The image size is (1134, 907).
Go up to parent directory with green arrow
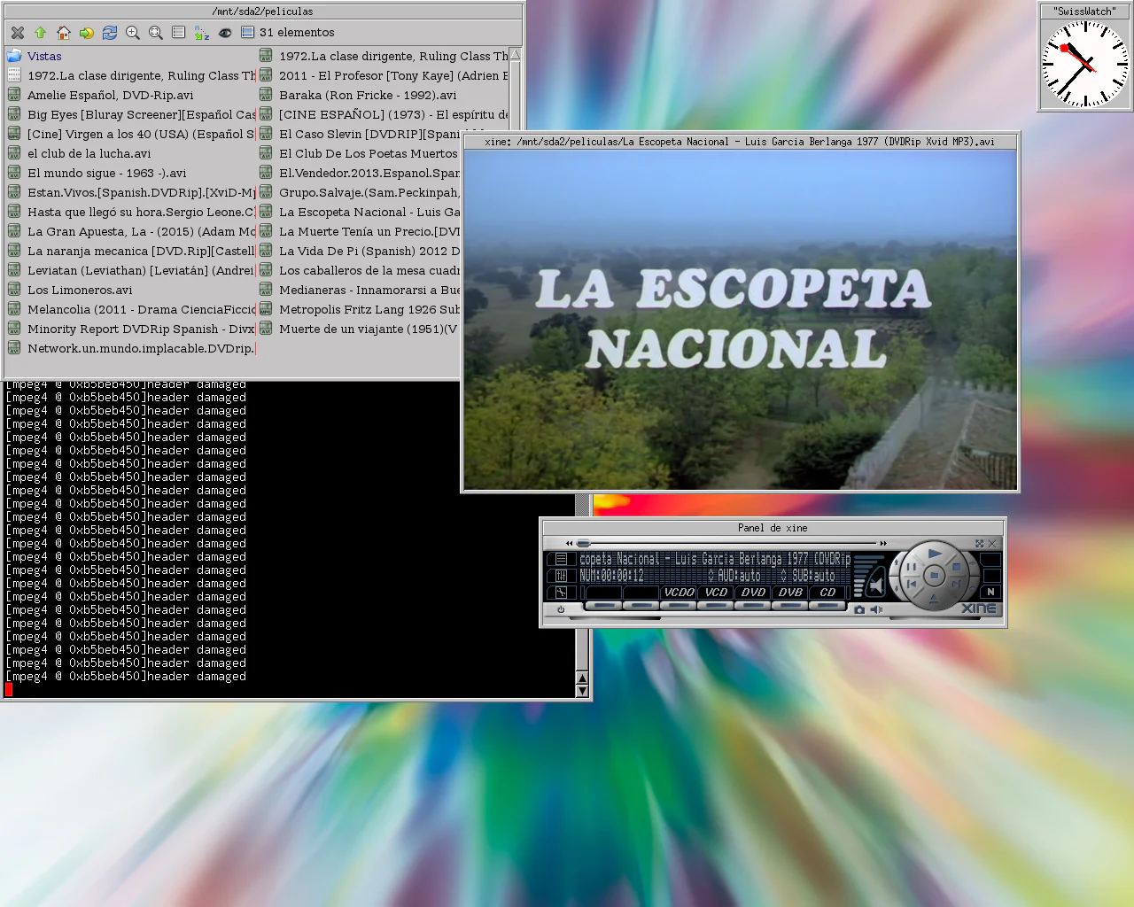(x=41, y=33)
